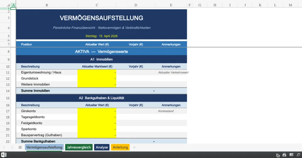Select row 8 header

point(5,51)
